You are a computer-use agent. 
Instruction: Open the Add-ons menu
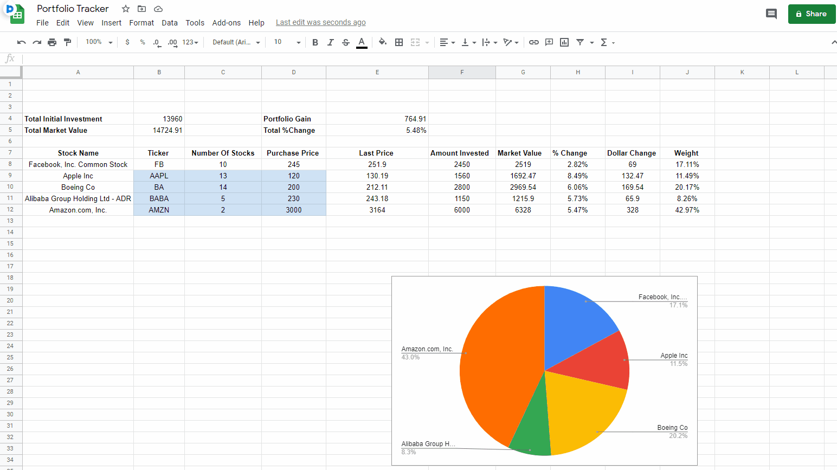coord(226,23)
